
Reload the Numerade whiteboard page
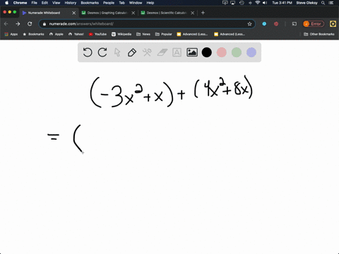coord(30,24)
